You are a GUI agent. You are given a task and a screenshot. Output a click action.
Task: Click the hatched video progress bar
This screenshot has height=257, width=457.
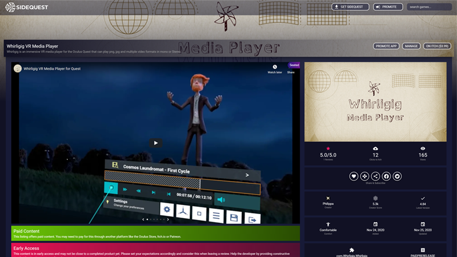click(182, 182)
